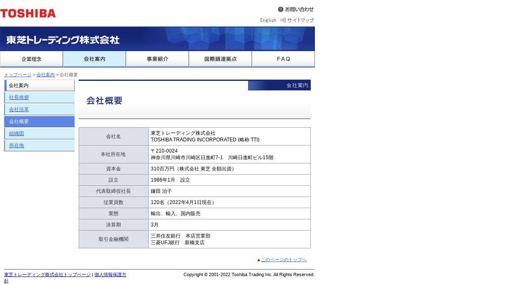The width and height of the screenshot is (532, 284).
Task: Go to トップページ in breadcrumb
Action: (x=18, y=75)
